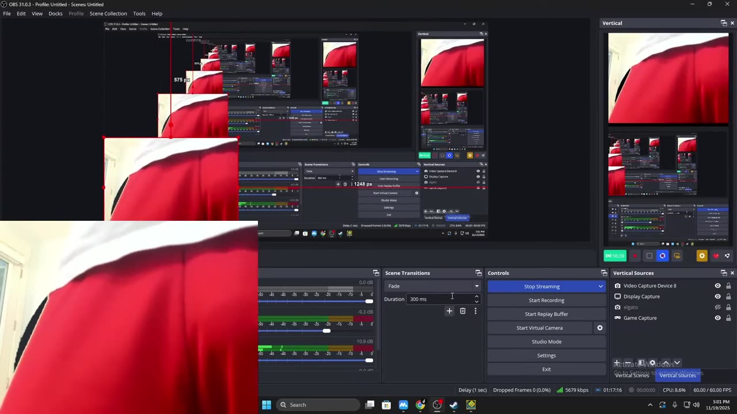Open Scene Collection menu

[108, 13]
